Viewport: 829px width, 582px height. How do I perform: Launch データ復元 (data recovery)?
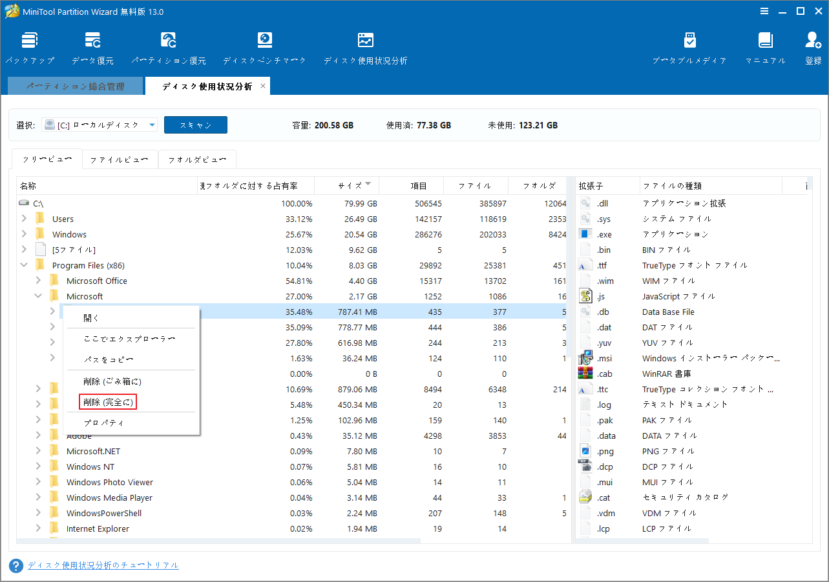point(92,46)
